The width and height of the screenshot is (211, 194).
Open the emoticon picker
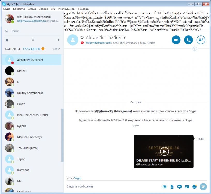point(194,186)
